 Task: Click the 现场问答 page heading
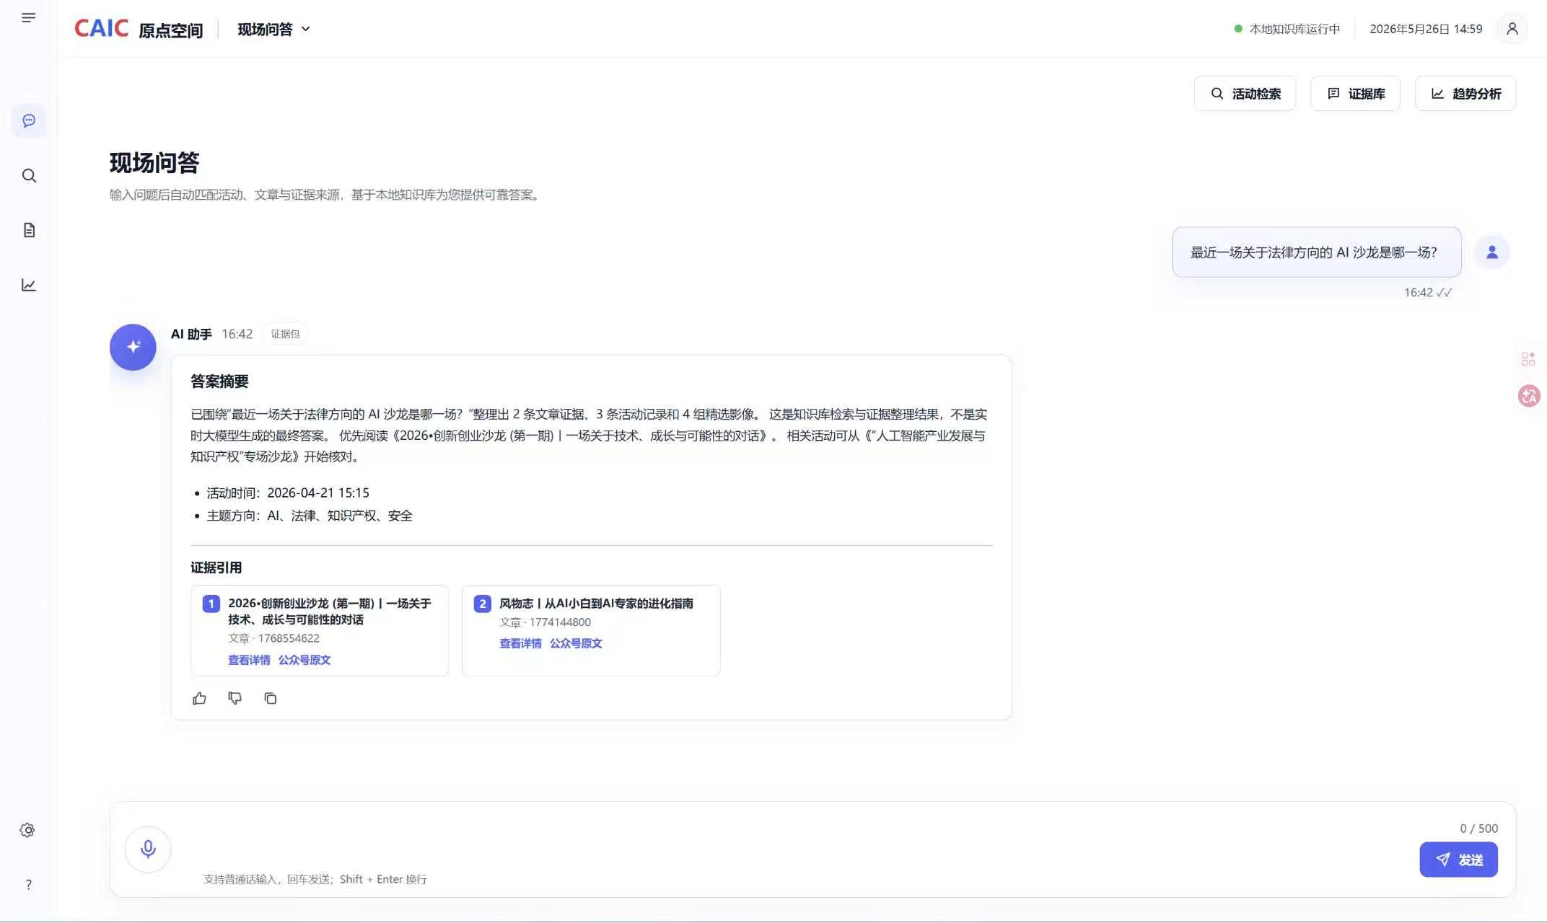coord(154,163)
